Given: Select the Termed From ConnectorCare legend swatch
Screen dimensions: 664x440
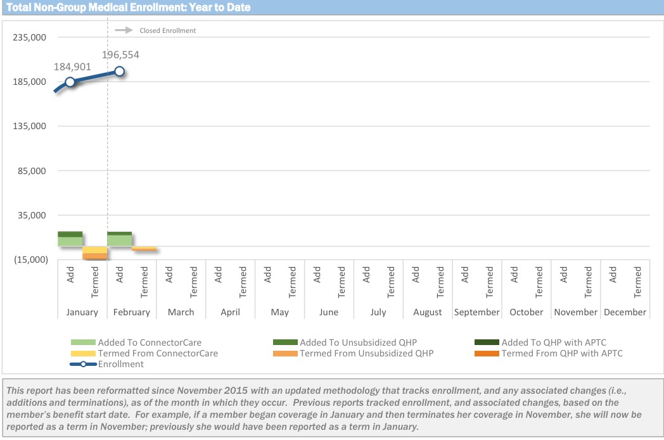Looking at the screenshot, I should tap(83, 353).
